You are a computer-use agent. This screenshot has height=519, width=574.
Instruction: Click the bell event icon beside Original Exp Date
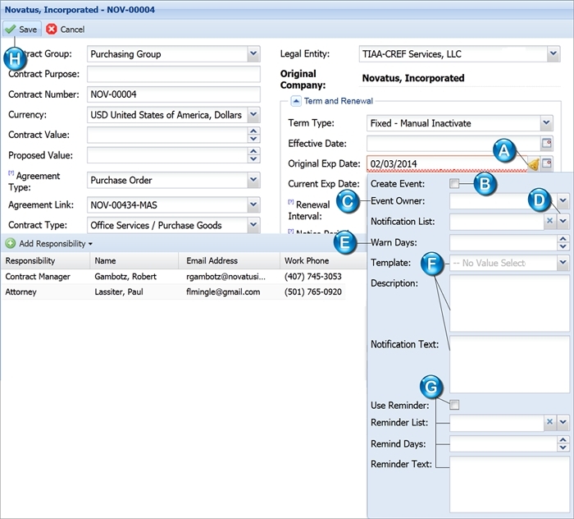click(534, 164)
